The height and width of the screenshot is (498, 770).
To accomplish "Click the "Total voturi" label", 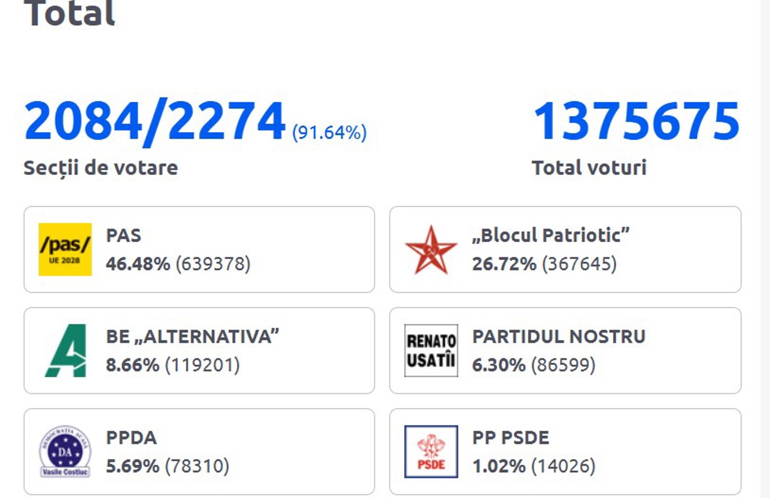I will [x=589, y=168].
